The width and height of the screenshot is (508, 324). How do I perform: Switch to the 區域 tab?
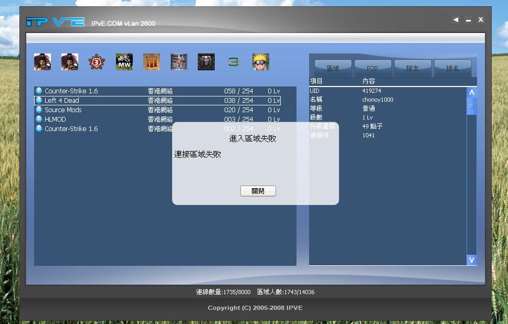point(333,68)
